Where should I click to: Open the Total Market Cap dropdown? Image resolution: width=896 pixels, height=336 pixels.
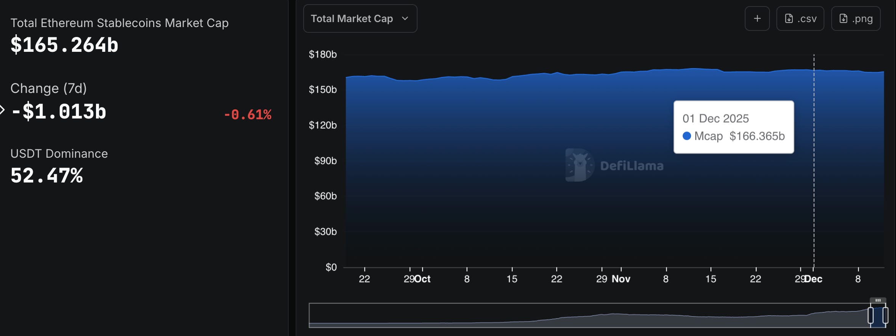(x=360, y=19)
